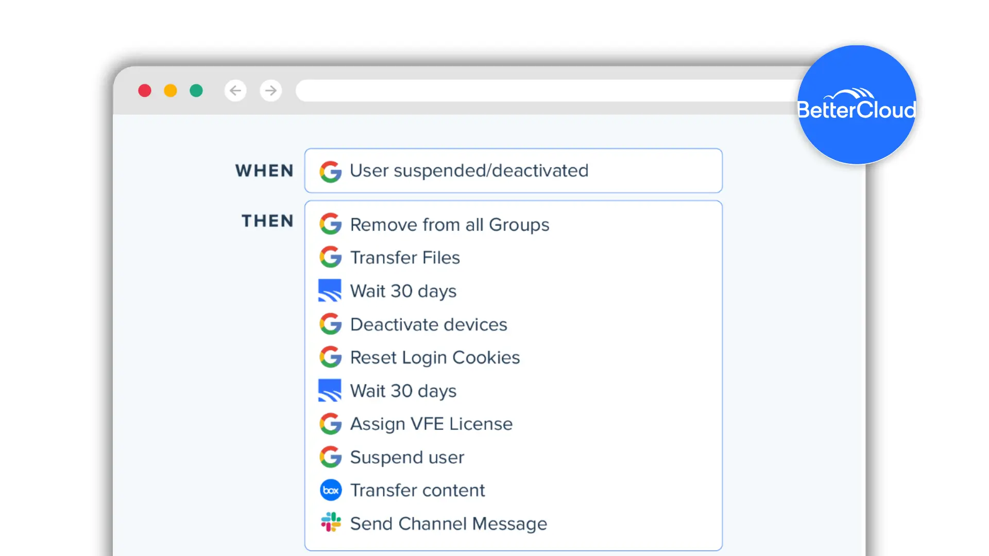Image resolution: width=989 pixels, height=556 pixels.
Task: Click the BetterCloud logo badge
Action: point(857,105)
